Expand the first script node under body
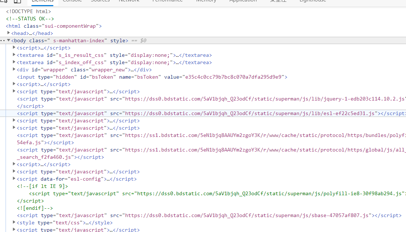 14,47
